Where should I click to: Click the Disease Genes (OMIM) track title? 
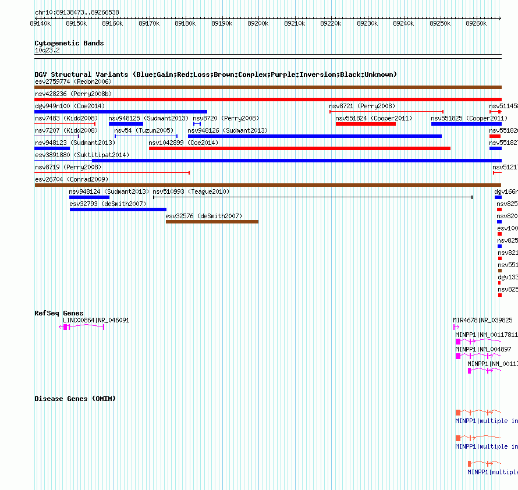click(75, 399)
